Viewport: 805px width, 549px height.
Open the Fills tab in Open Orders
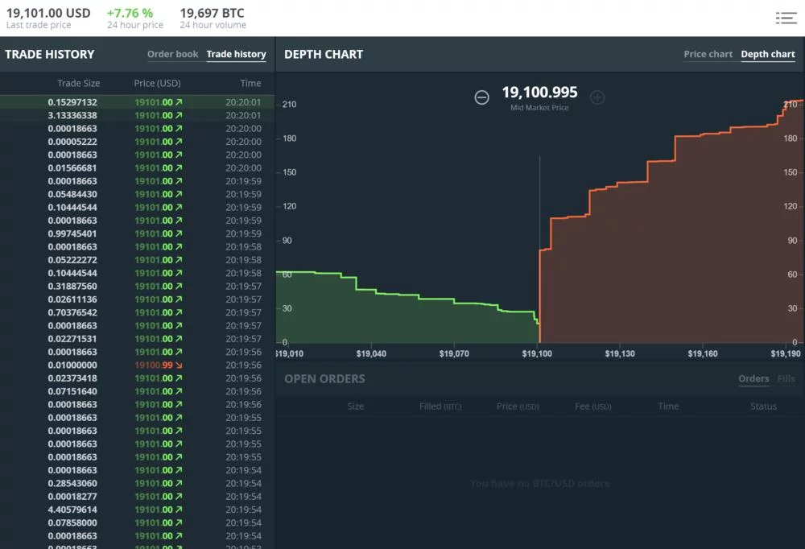pos(786,378)
